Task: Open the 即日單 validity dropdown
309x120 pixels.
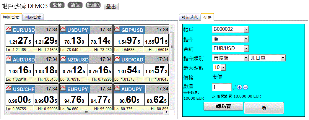Action: tap(283, 58)
